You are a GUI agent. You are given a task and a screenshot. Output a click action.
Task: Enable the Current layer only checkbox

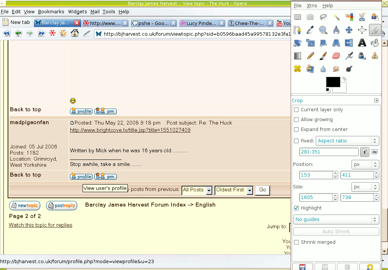296,110
